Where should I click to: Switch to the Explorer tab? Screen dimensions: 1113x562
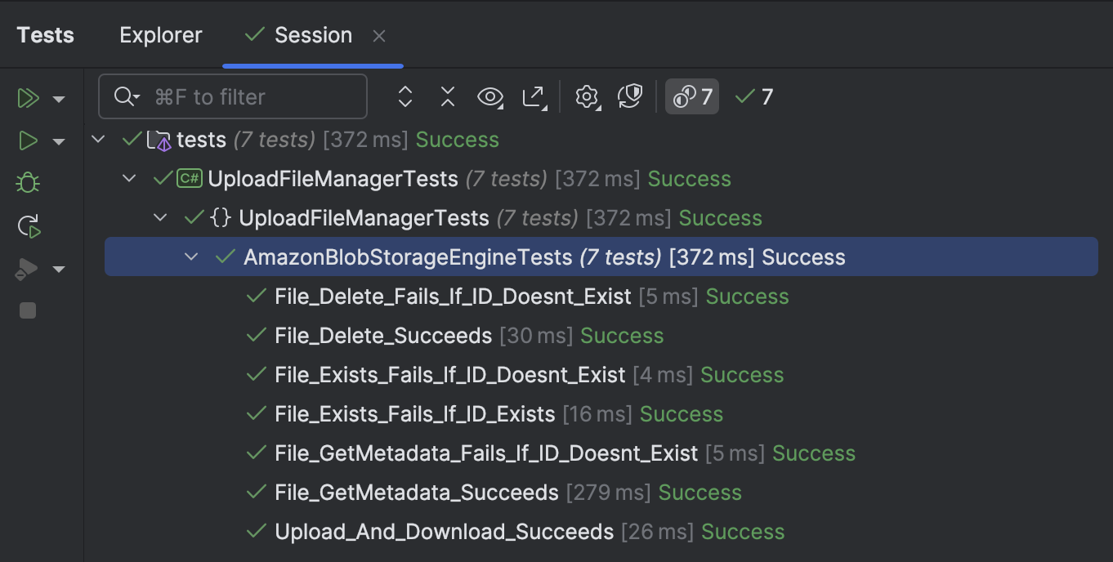(x=160, y=34)
